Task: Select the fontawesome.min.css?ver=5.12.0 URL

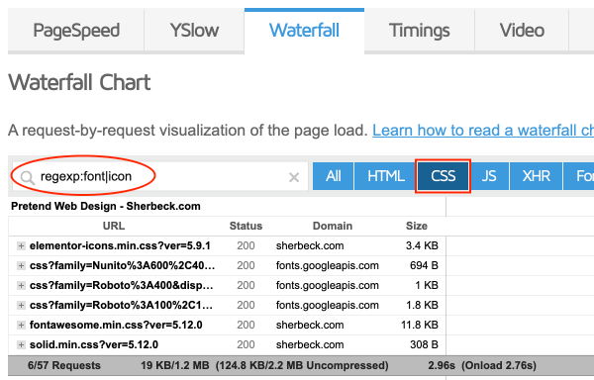Action: click(116, 326)
